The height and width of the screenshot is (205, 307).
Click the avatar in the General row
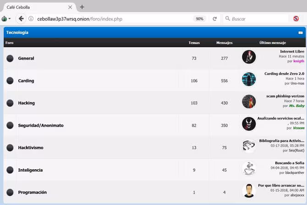click(x=249, y=57)
